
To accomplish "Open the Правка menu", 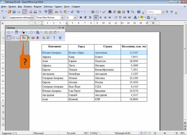I will pyautogui.click(x=12, y=7).
